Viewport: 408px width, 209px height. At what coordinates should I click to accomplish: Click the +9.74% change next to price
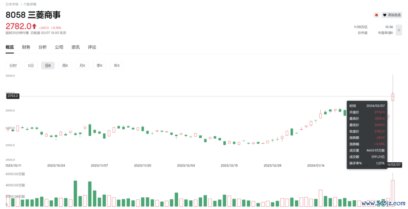coord(56,28)
